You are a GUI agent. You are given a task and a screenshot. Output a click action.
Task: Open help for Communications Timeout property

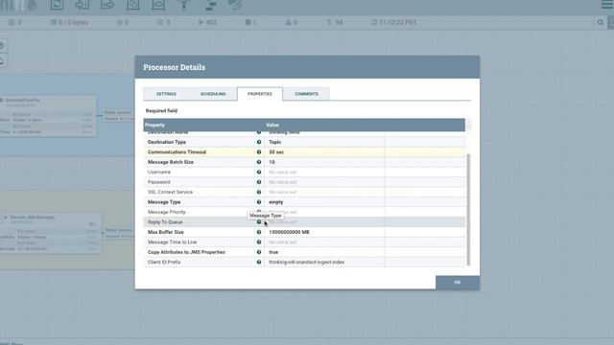[259, 152]
